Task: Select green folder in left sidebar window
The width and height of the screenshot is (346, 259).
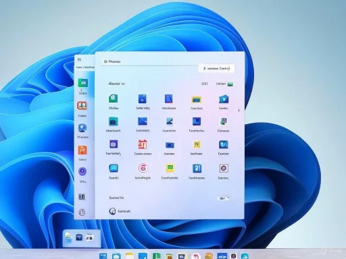Action: coord(83,82)
